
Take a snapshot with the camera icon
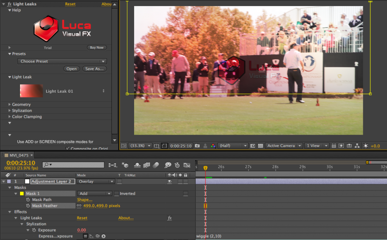[197, 146]
